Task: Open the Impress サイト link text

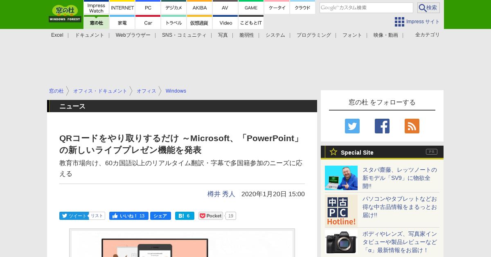Action: pos(423,22)
